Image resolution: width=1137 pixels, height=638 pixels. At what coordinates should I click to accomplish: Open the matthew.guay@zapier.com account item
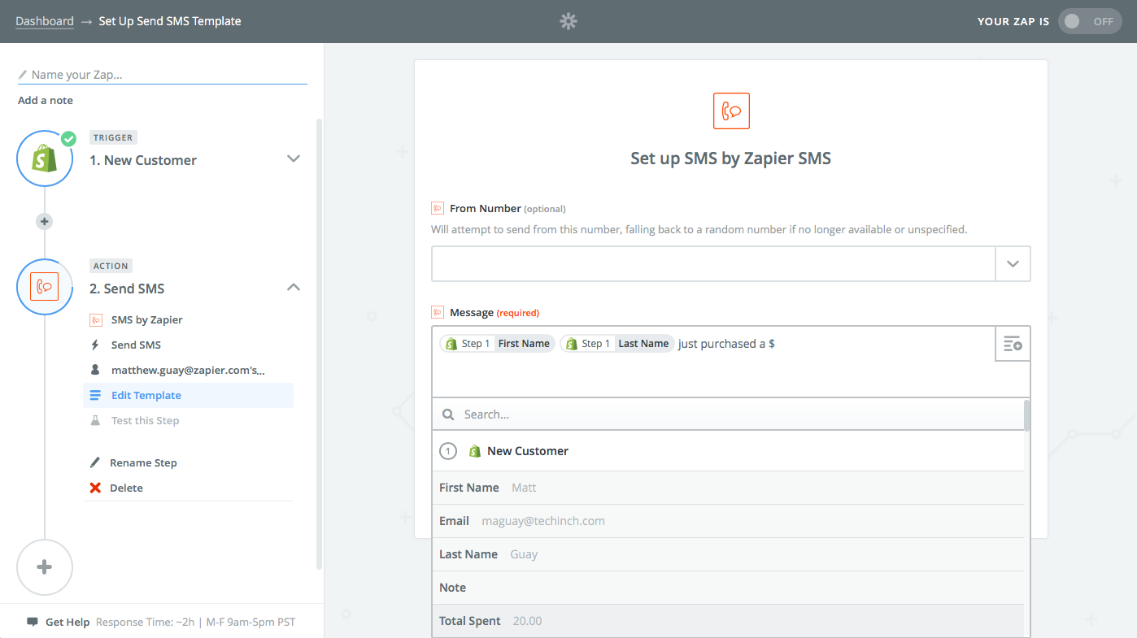pyautogui.click(x=189, y=370)
